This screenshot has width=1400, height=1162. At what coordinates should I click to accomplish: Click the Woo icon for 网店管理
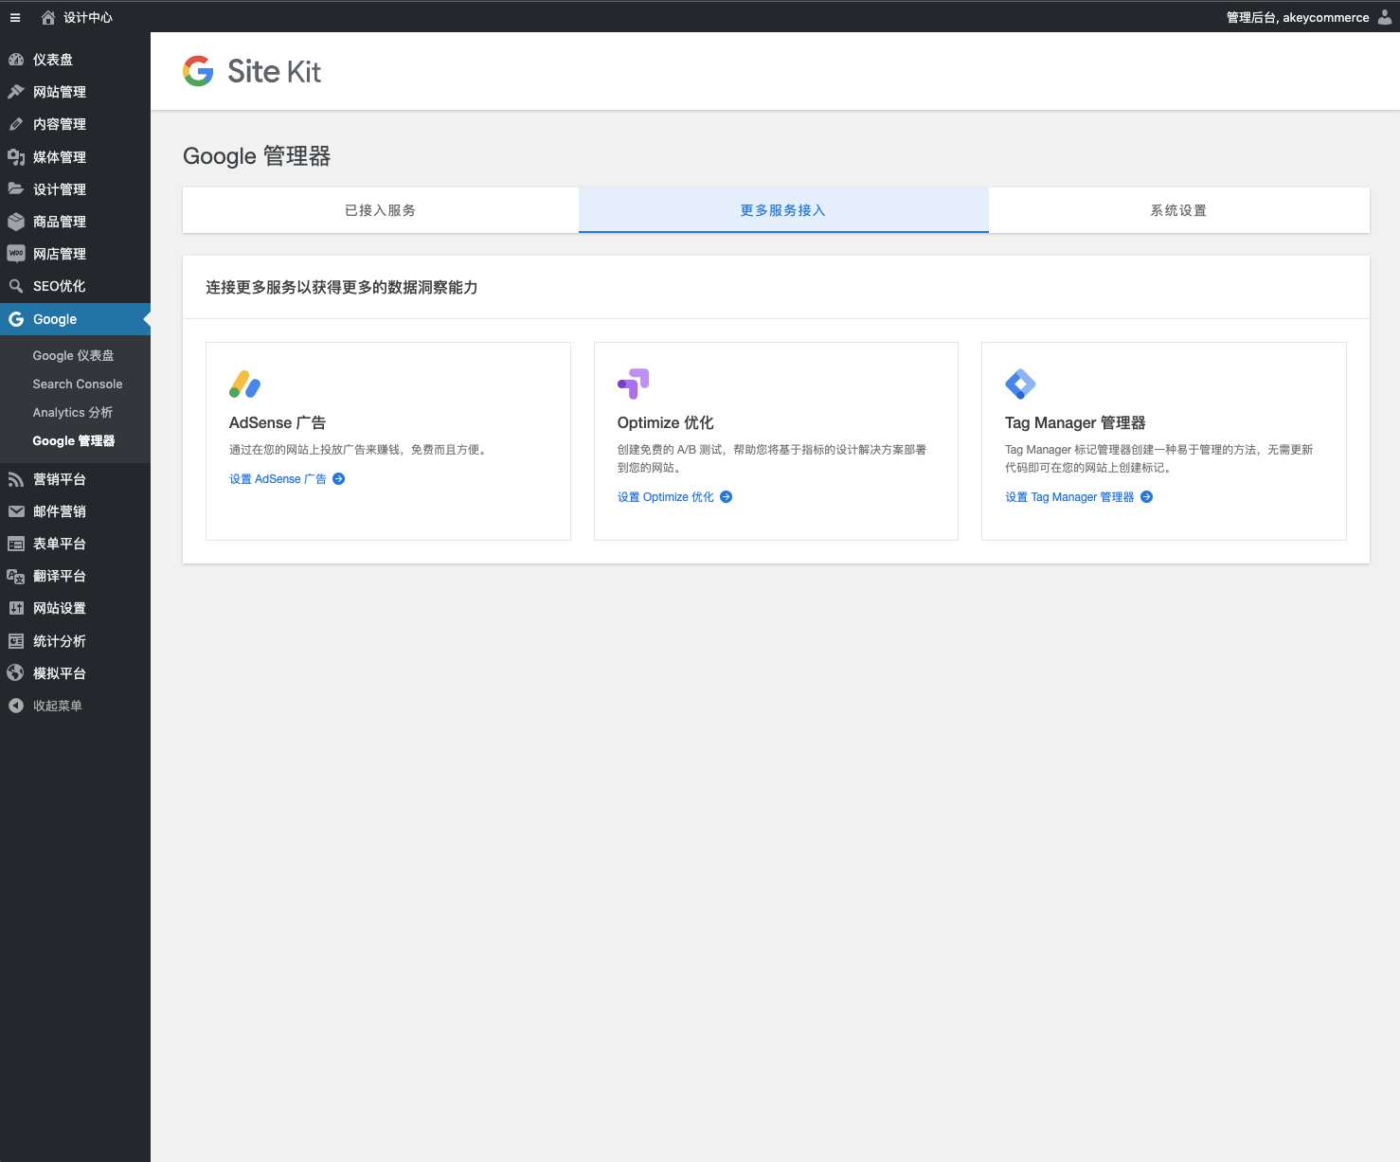[16, 254]
